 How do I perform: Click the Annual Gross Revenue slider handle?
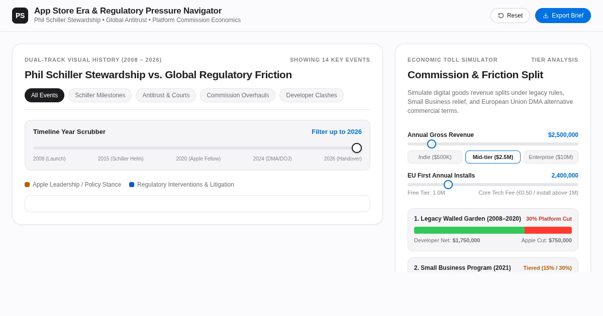point(432,144)
